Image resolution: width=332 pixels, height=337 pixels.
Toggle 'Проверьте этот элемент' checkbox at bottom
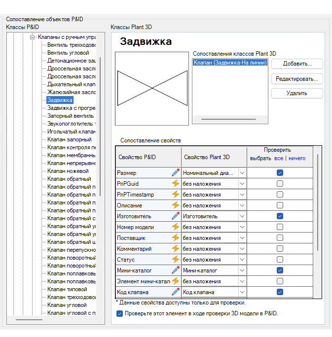click(119, 313)
